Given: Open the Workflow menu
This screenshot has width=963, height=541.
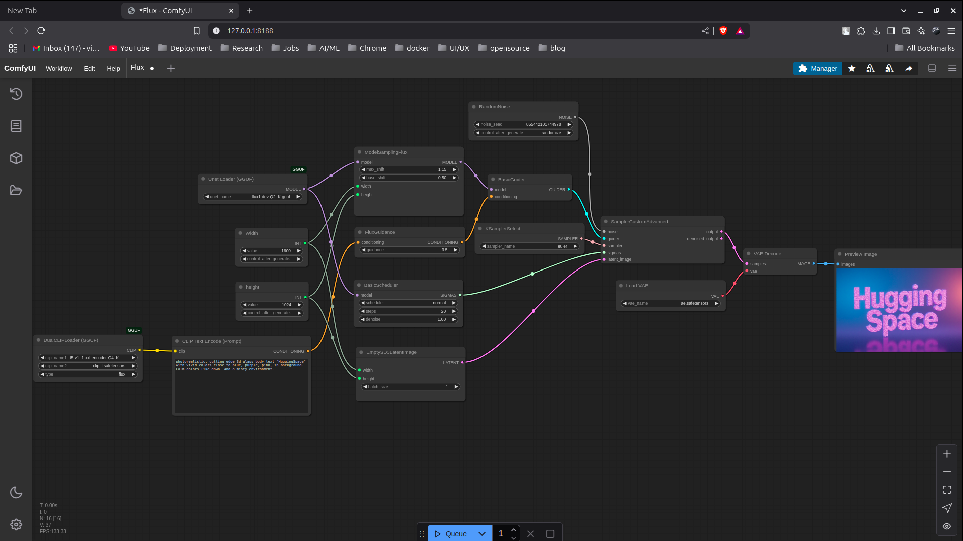Looking at the screenshot, I should (x=59, y=68).
